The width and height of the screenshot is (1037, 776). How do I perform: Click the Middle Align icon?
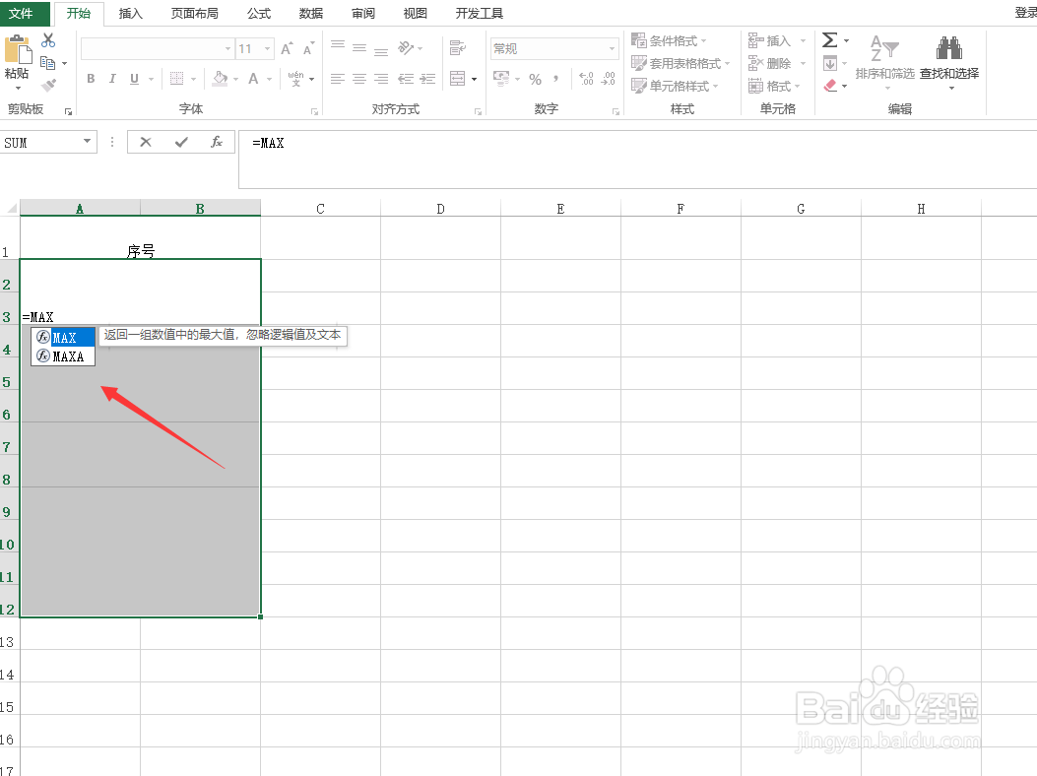tap(359, 47)
